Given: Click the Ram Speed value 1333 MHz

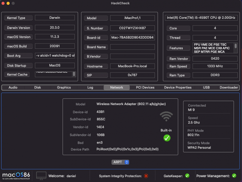Looking at the screenshot, I should [x=215, y=66].
